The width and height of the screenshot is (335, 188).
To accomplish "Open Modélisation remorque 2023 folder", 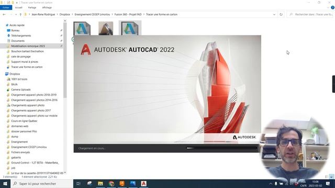I will click(28, 46).
